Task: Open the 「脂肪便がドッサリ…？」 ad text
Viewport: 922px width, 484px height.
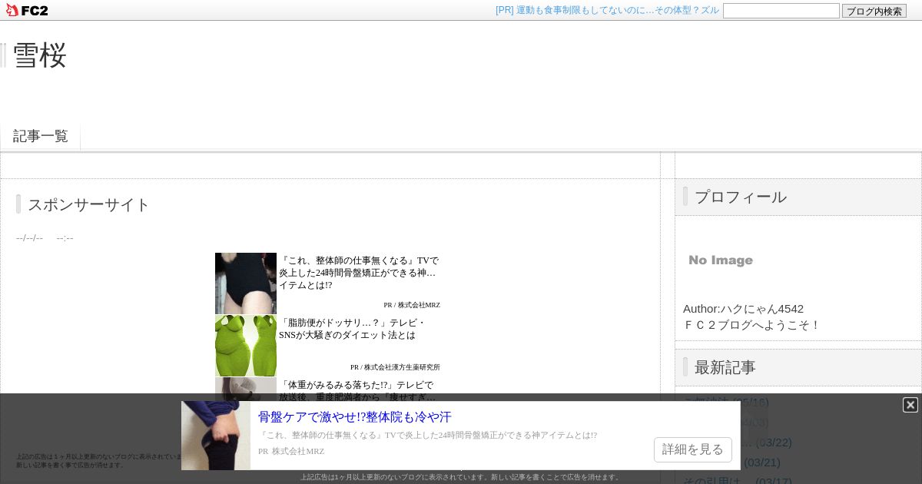Action: click(353, 329)
